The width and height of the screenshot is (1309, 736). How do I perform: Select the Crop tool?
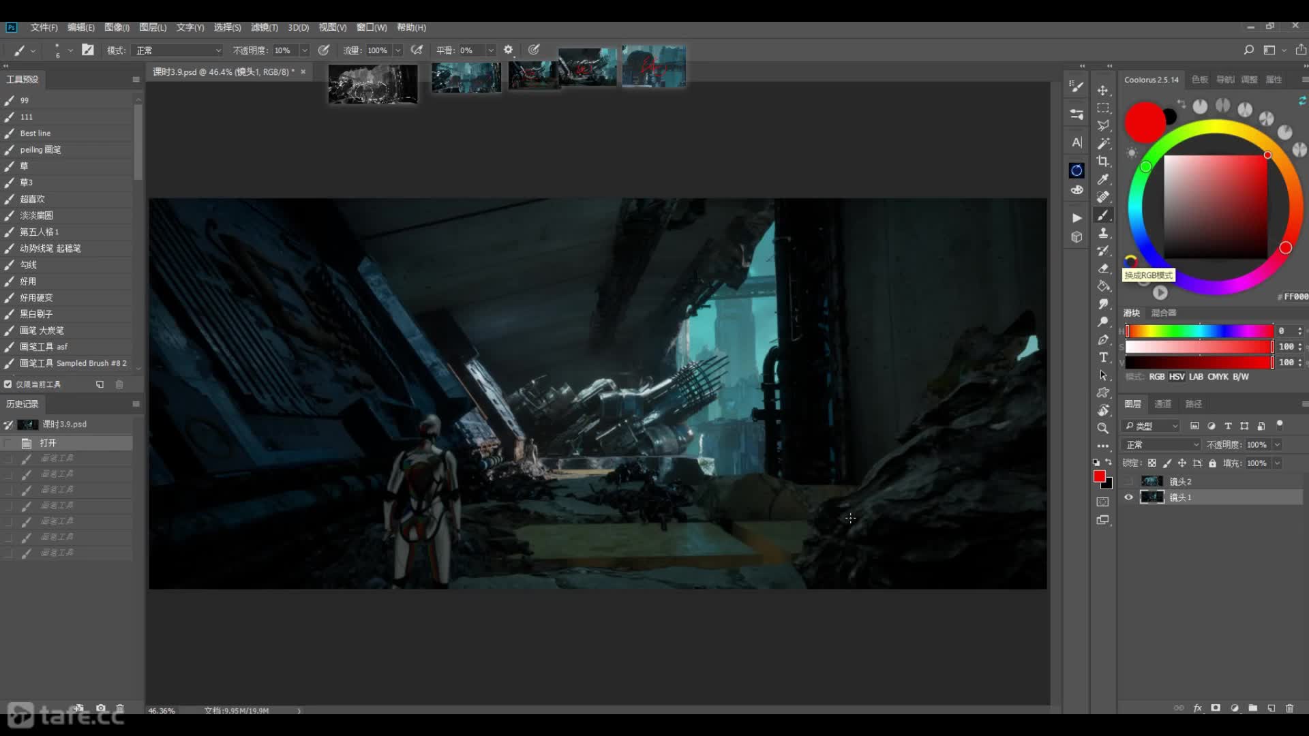1102,162
